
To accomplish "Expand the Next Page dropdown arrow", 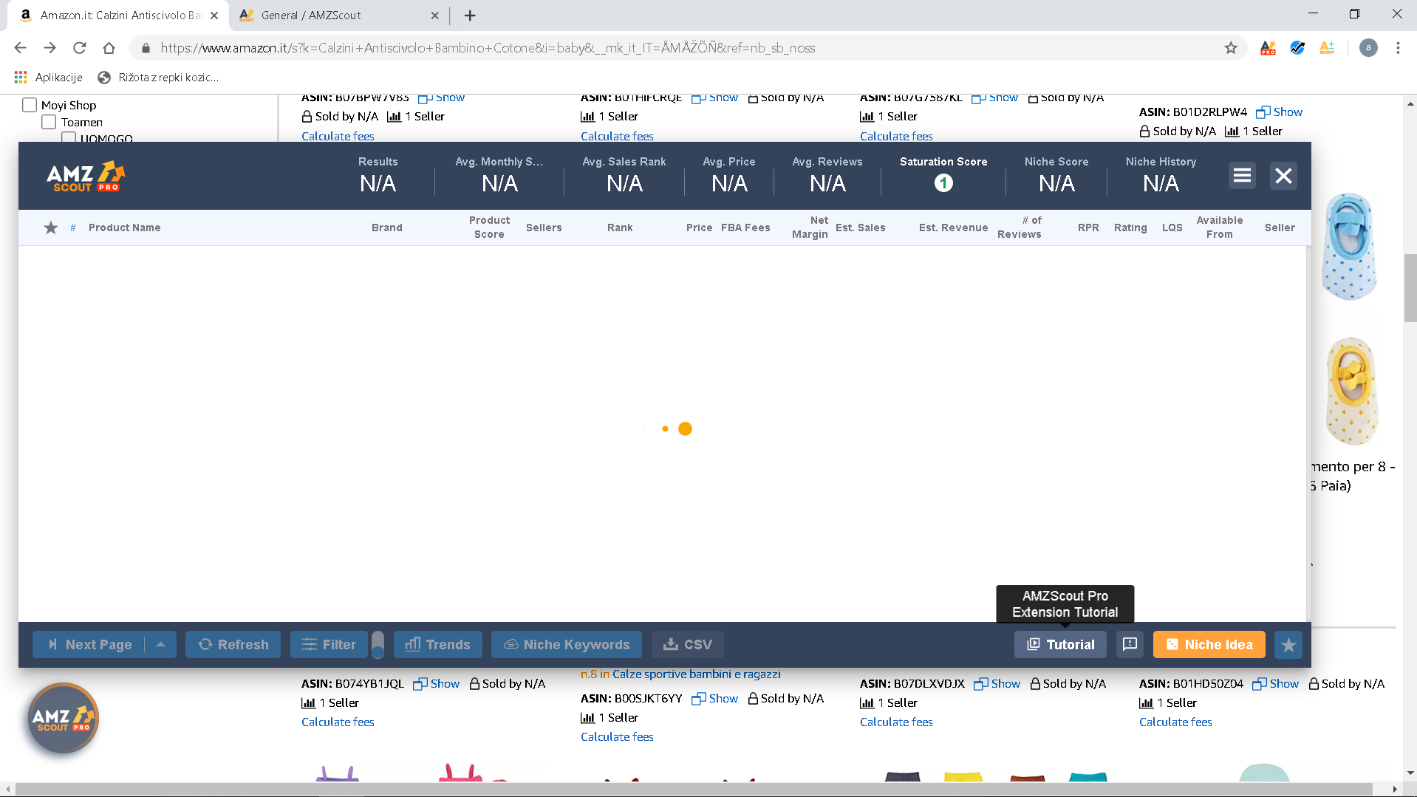I will pyautogui.click(x=160, y=645).
